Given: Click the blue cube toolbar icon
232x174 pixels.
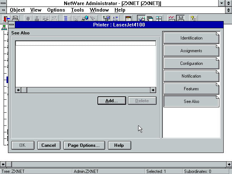Looking at the screenshot, I should coord(85,18).
